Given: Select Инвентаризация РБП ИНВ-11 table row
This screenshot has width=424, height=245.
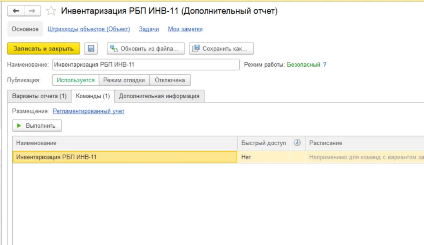Looking at the screenshot, I should [218, 157].
